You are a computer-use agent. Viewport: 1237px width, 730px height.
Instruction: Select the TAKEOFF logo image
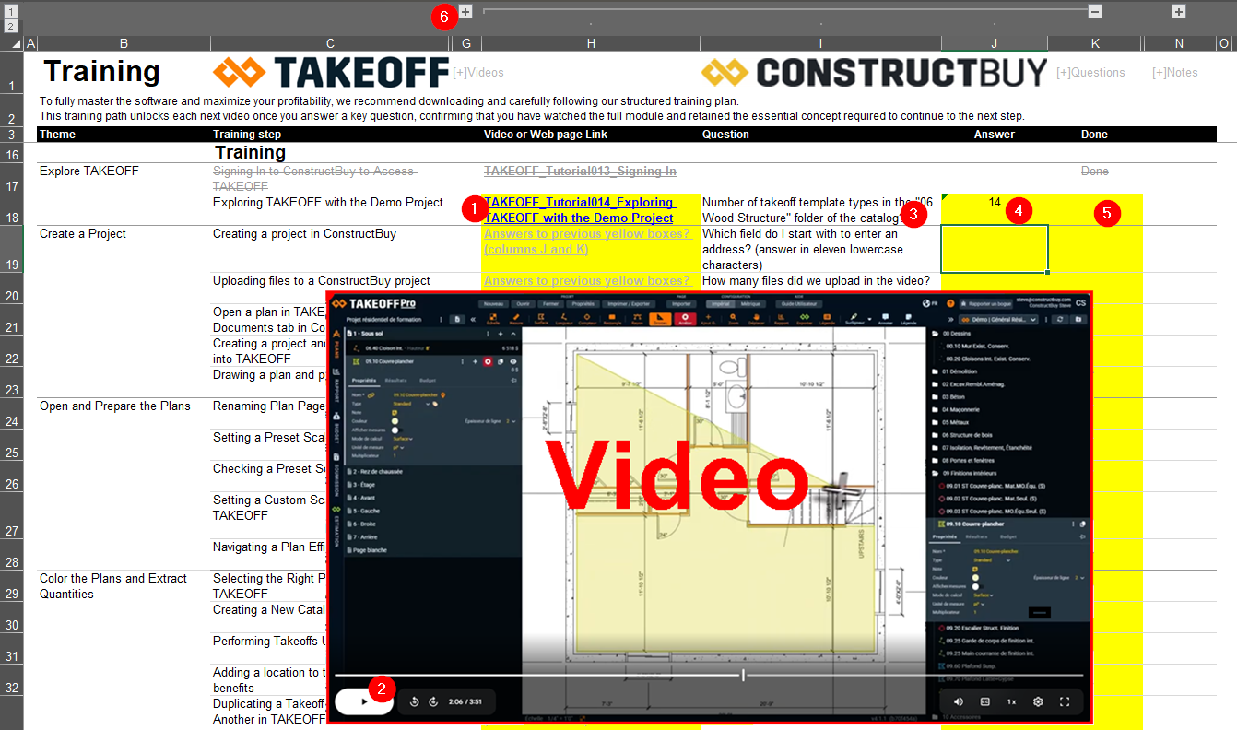pyautogui.click(x=331, y=72)
